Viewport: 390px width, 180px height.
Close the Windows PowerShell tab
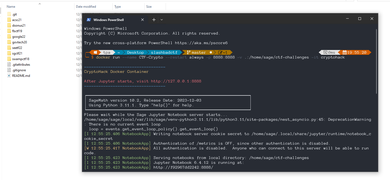click(142, 20)
